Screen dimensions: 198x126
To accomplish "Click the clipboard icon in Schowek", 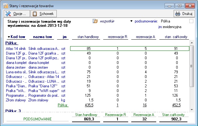I will [35, 14].
